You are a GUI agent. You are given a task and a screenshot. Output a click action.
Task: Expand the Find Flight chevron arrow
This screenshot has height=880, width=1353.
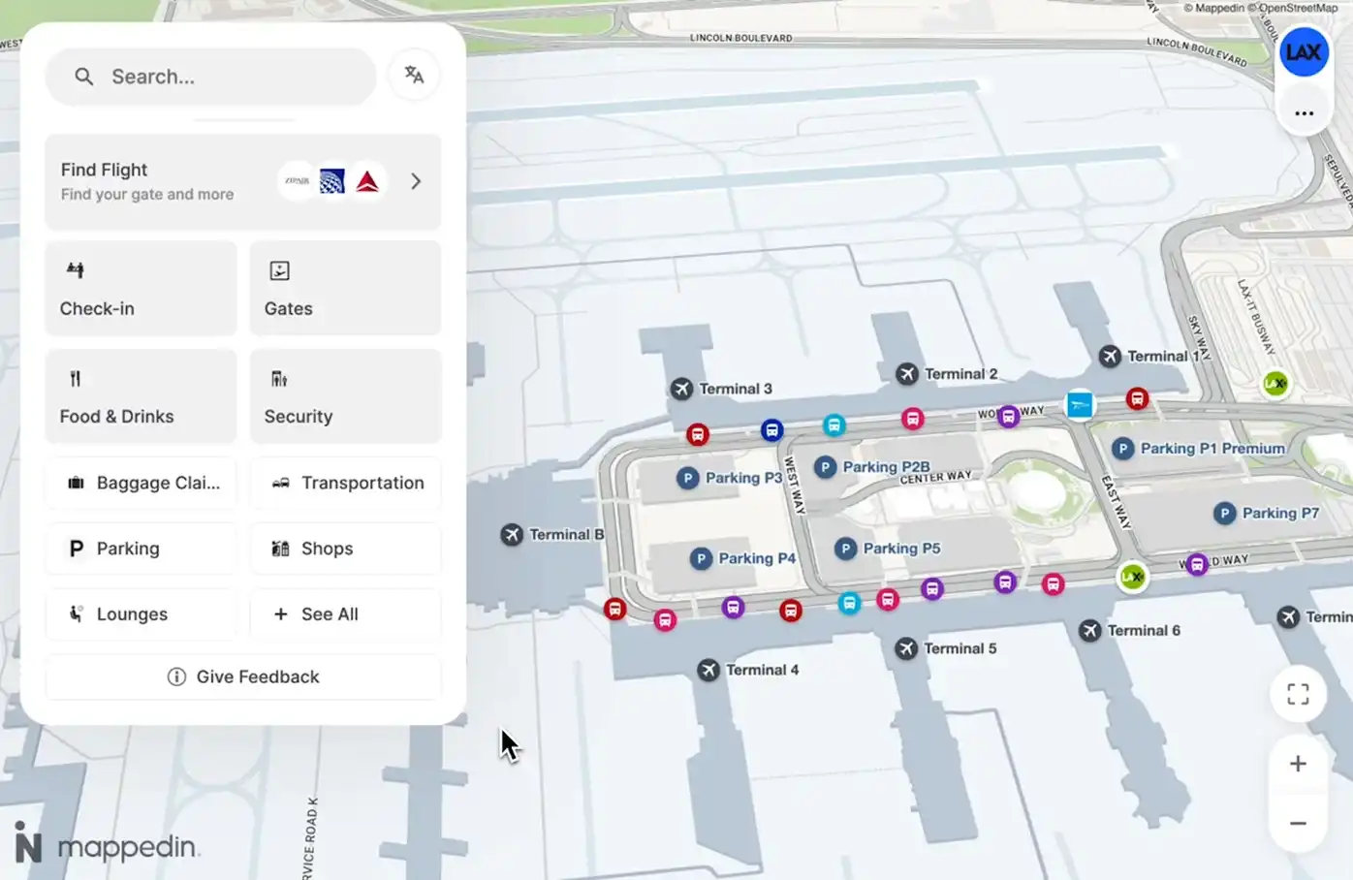[x=416, y=181]
